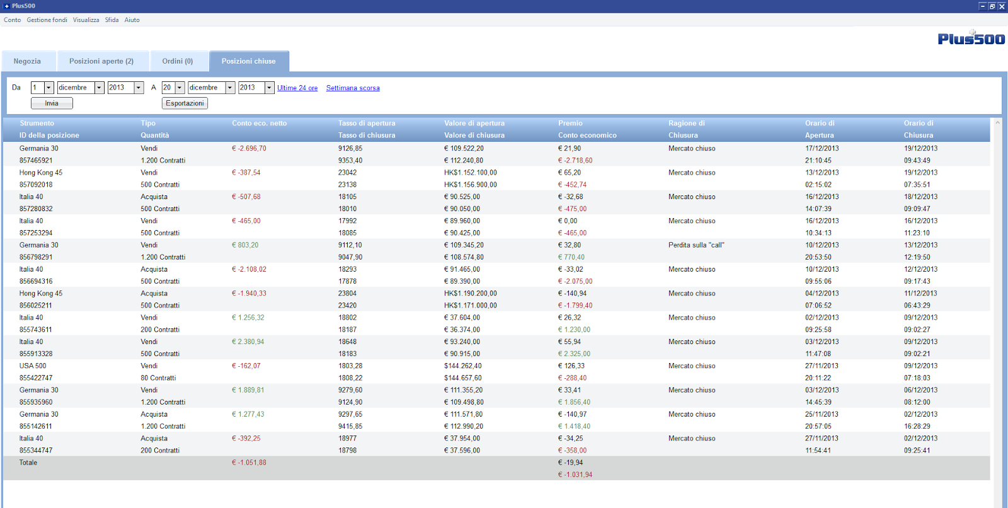Switch to the Ordini (0) tab
The image size is (1008, 508).
click(179, 61)
